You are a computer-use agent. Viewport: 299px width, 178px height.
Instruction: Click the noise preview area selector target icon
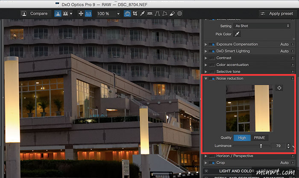tap(279, 88)
